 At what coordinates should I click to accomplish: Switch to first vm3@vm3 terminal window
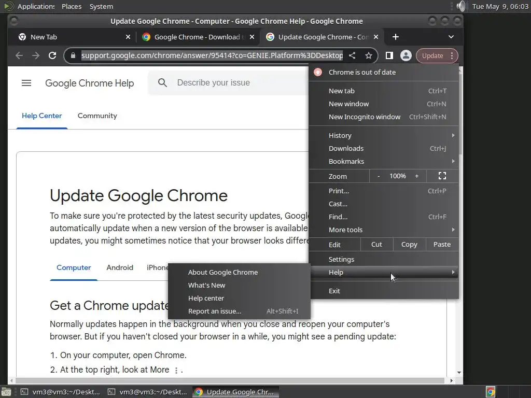pos(60,392)
